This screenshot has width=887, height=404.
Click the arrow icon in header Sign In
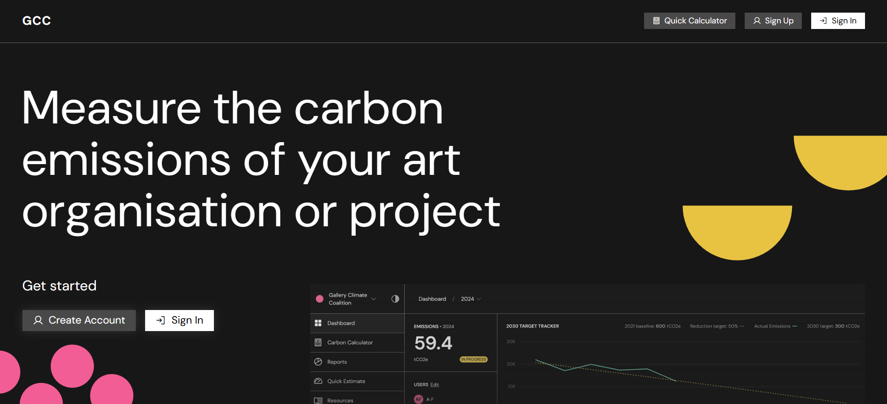[x=823, y=21]
